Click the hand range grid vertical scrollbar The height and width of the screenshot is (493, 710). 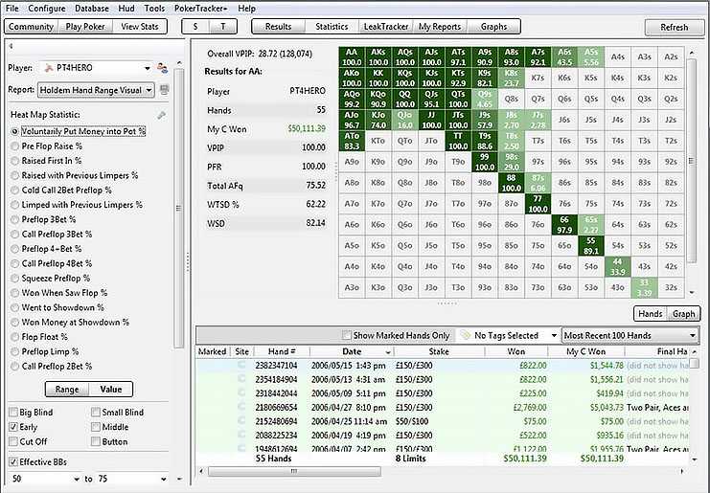(x=692, y=160)
